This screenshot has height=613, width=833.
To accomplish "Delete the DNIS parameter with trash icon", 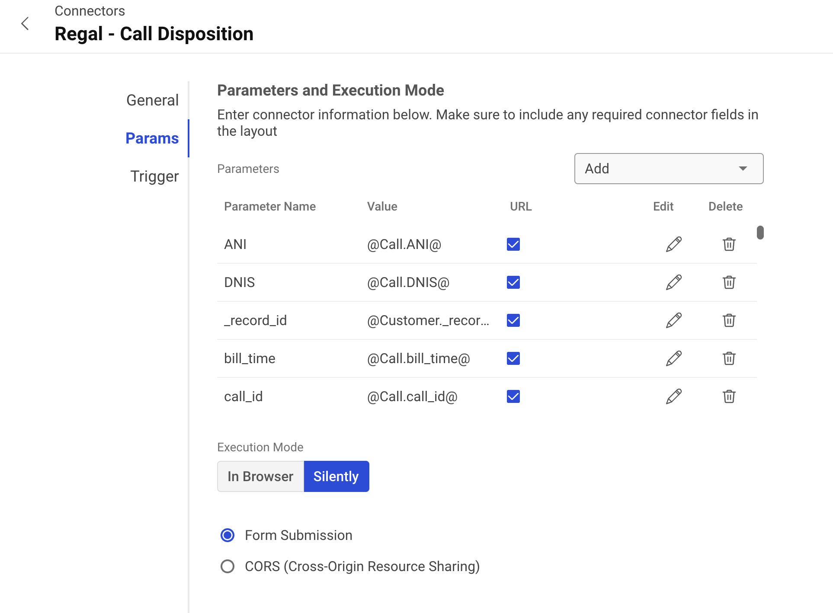I will pos(729,282).
